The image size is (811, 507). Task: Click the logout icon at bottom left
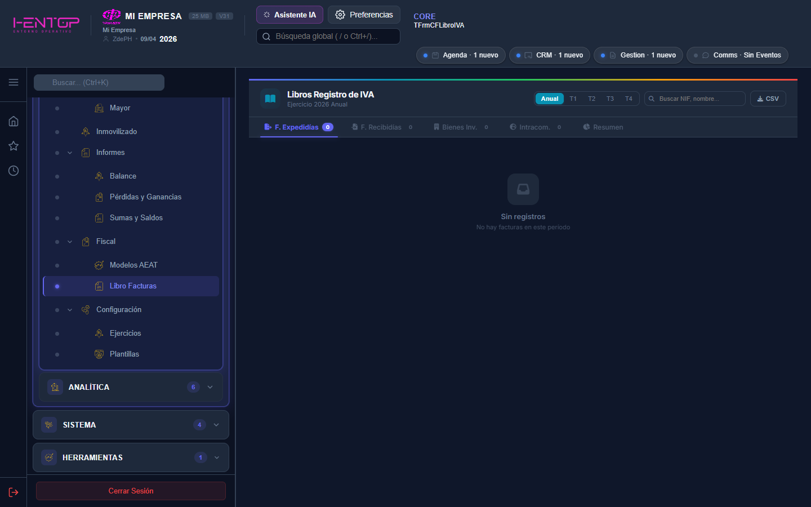click(14, 492)
